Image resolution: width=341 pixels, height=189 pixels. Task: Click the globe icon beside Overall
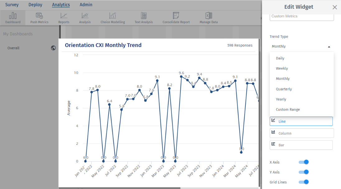54,48
